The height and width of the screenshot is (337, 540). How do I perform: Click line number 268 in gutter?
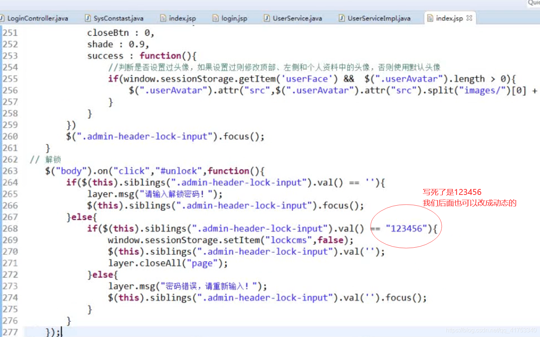[10, 229]
